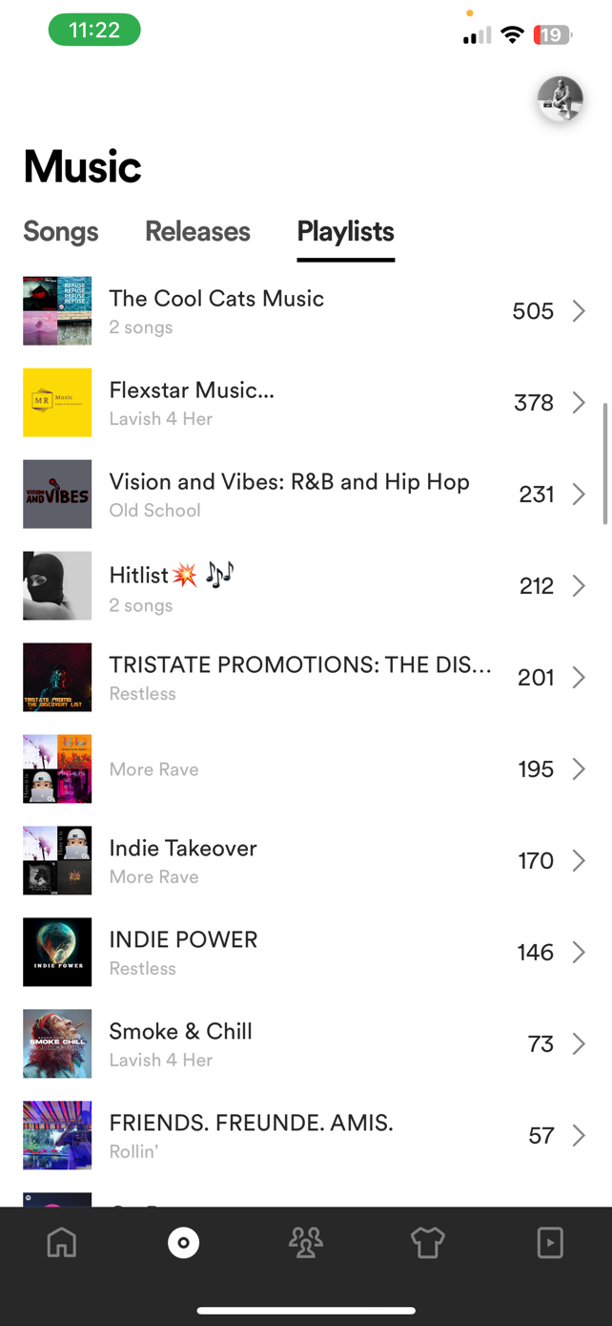
Task: Switch to the Songs tab
Action: [x=61, y=232]
